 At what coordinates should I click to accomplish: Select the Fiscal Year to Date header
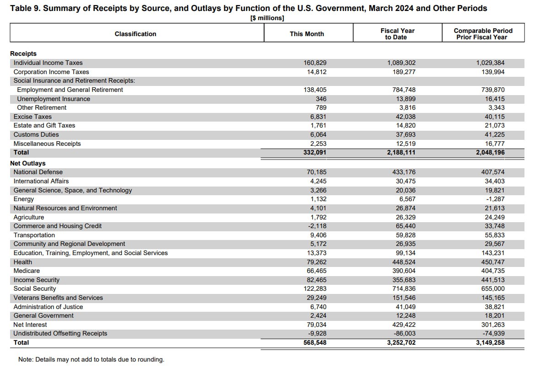click(x=397, y=34)
